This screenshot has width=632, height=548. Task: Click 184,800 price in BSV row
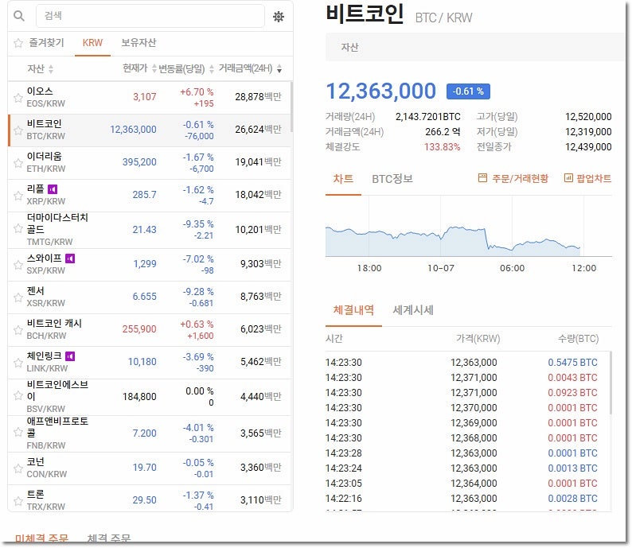(x=139, y=397)
